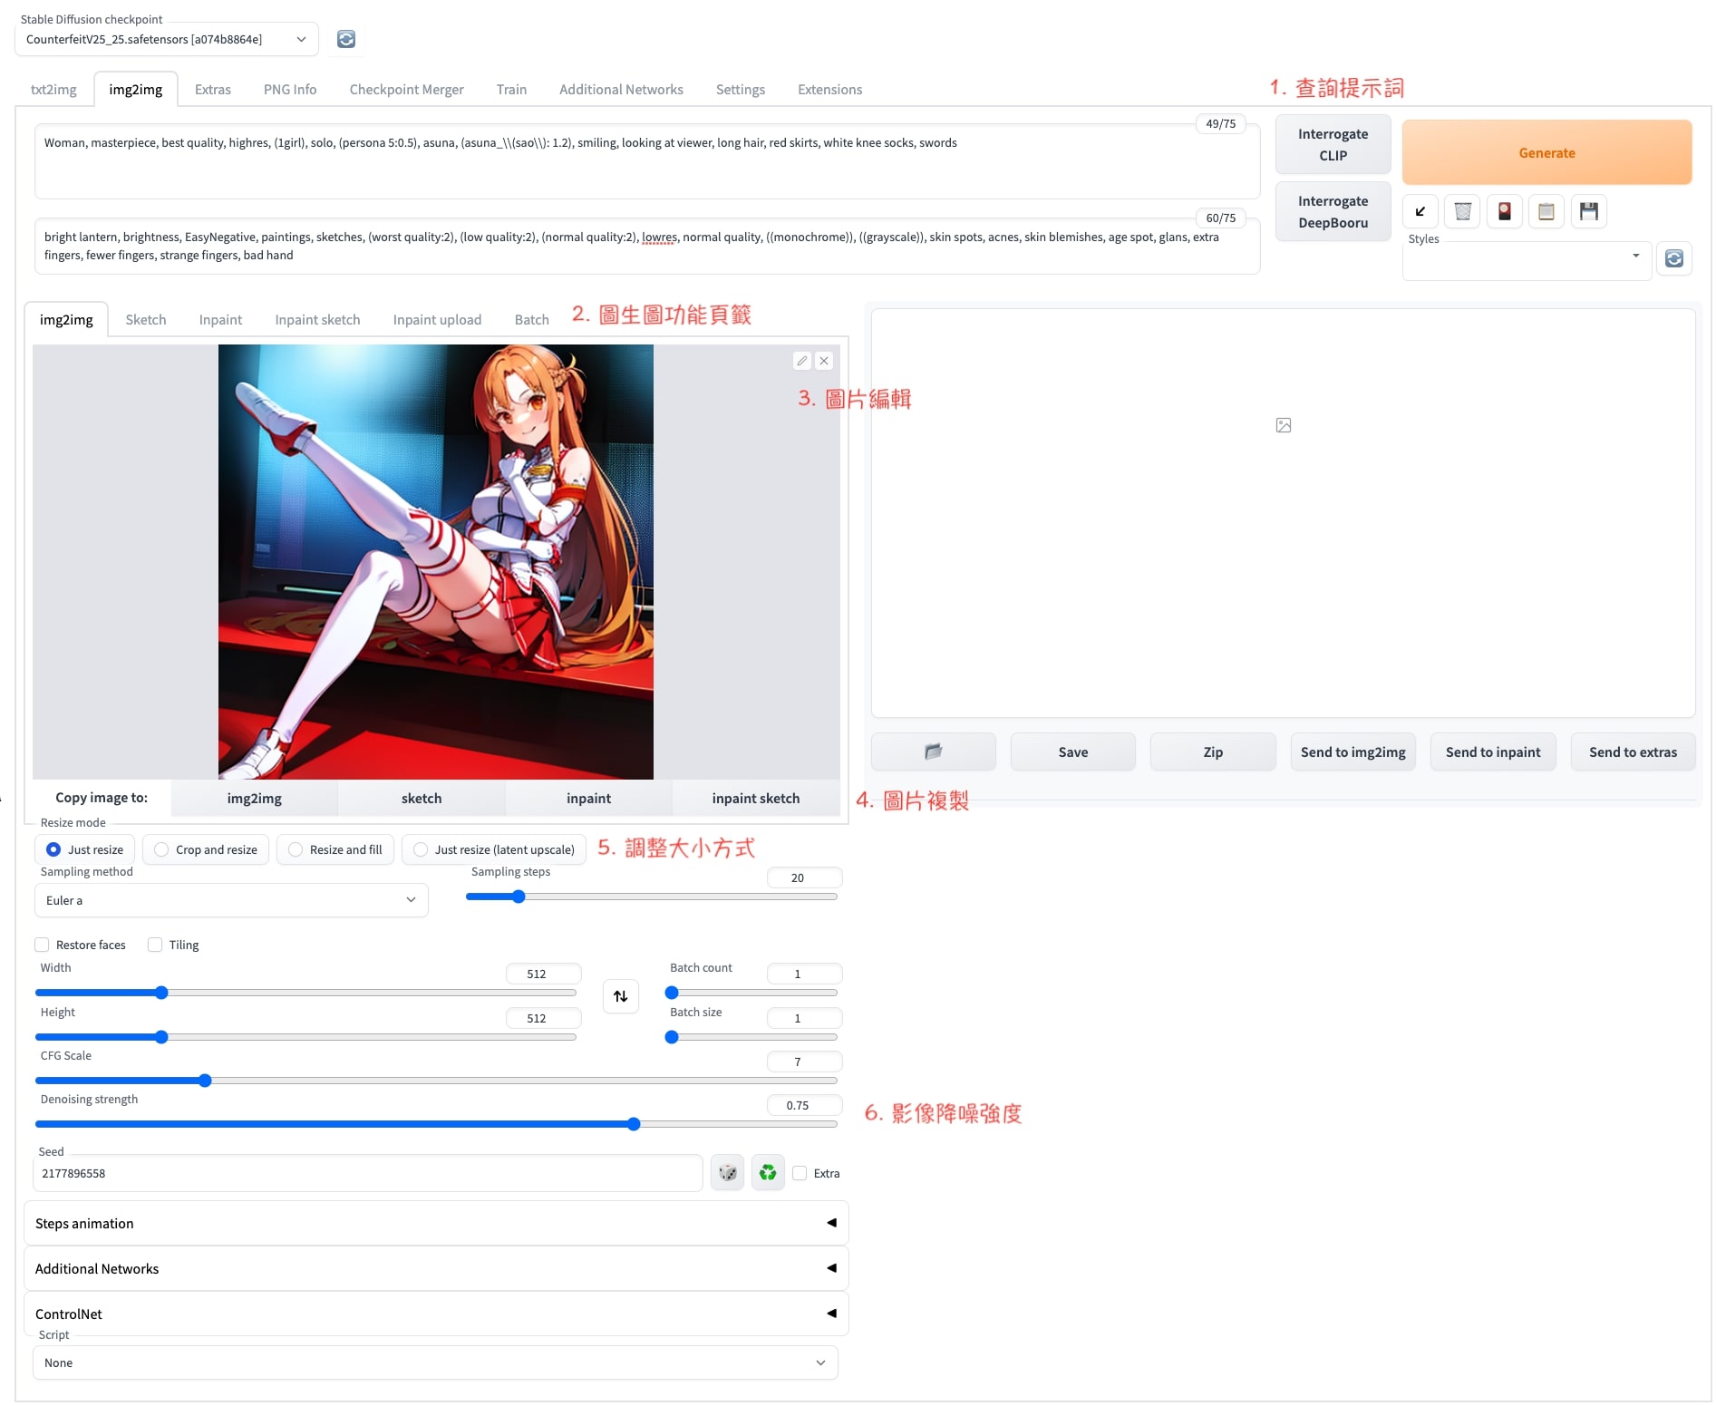
Task: Open the Stable Diffusion checkpoint dropdown
Action: tap(167, 39)
